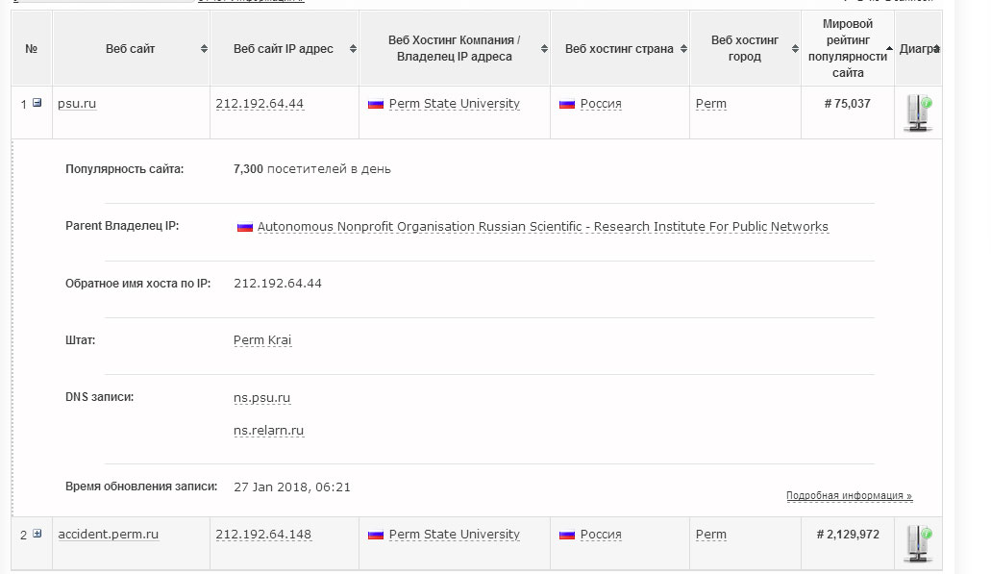This screenshot has width=991, height=574.
Task: Click the Штат label
Action: point(81,340)
